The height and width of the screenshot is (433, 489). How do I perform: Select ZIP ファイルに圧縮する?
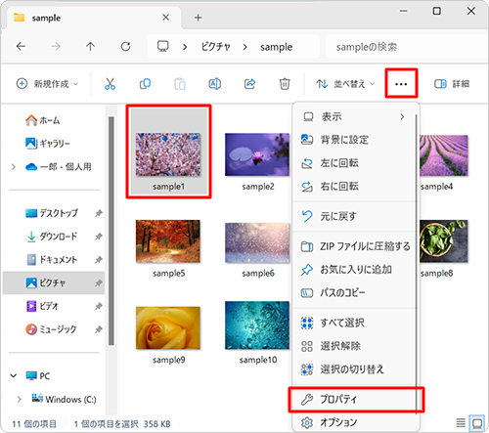(354, 246)
